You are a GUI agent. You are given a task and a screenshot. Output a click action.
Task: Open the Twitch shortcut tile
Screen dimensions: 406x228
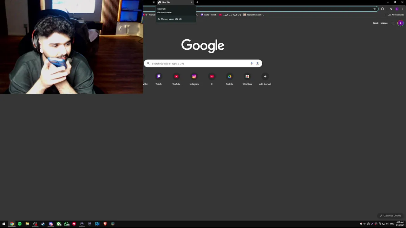click(159, 79)
